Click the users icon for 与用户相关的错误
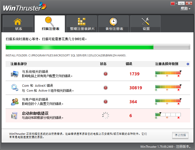Viewport: 195px width, 150px height. click(15, 102)
